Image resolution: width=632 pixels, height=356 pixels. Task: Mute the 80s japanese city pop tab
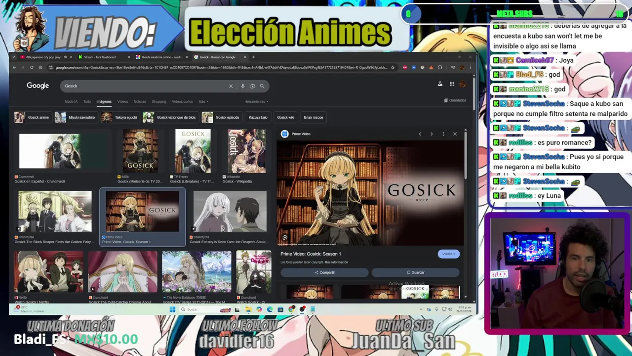point(65,57)
